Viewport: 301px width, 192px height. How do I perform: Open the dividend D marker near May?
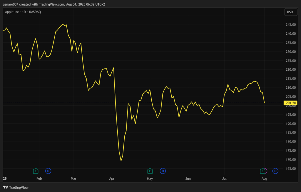(x=163, y=171)
